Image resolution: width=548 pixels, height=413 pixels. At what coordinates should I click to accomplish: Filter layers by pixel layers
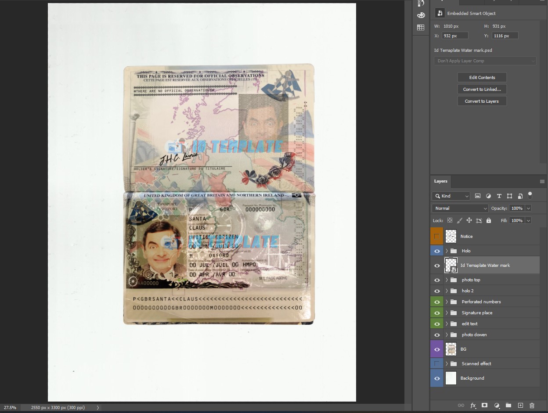point(478,196)
